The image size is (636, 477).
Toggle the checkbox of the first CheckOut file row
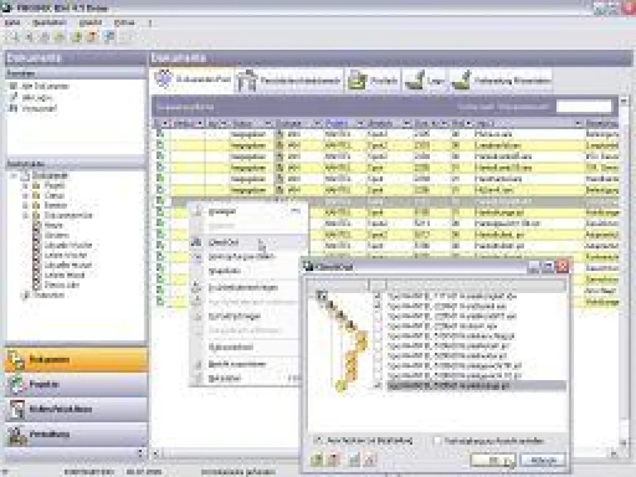point(378,296)
